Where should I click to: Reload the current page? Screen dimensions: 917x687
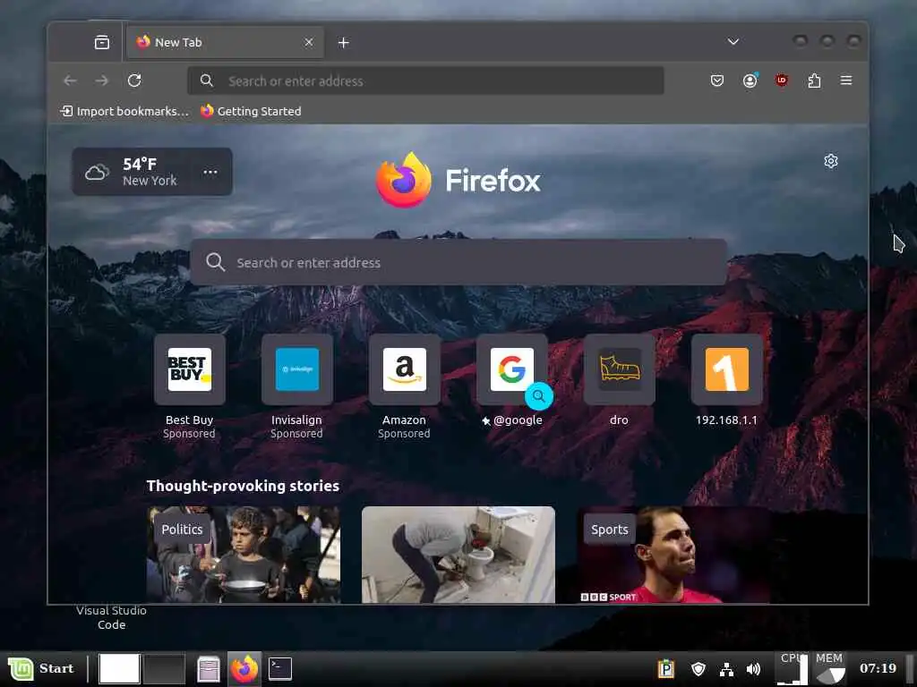134,81
